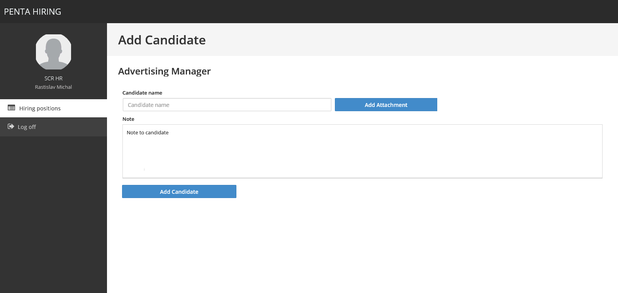The image size is (618, 293).
Task: Click the Note field label
Action: click(x=128, y=119)
